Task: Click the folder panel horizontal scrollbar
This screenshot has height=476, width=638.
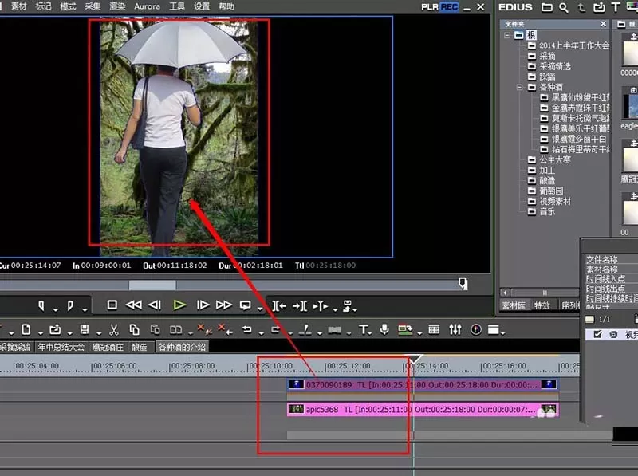Action: [545, 293]
